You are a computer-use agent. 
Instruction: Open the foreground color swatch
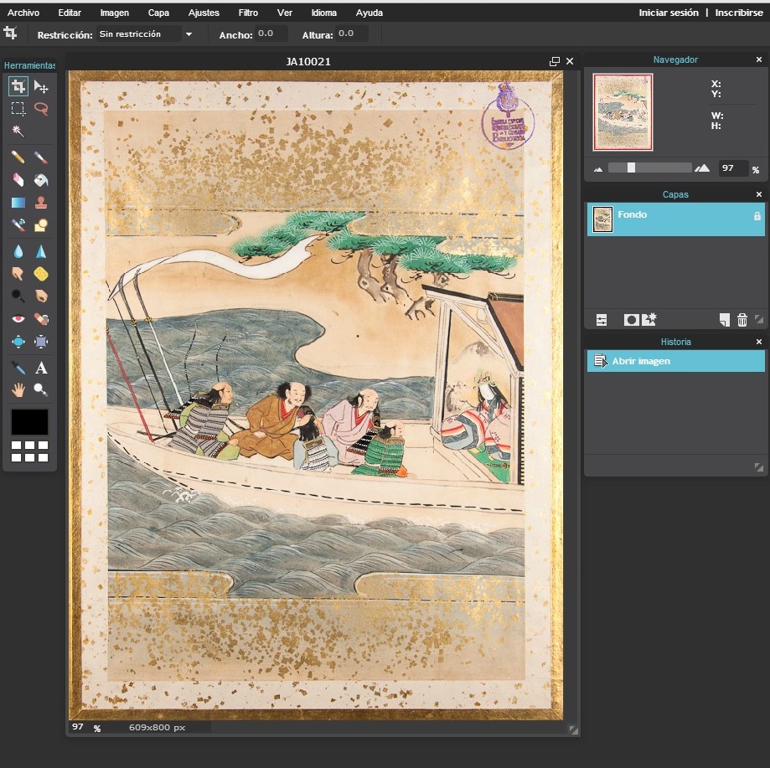[29, 422]
